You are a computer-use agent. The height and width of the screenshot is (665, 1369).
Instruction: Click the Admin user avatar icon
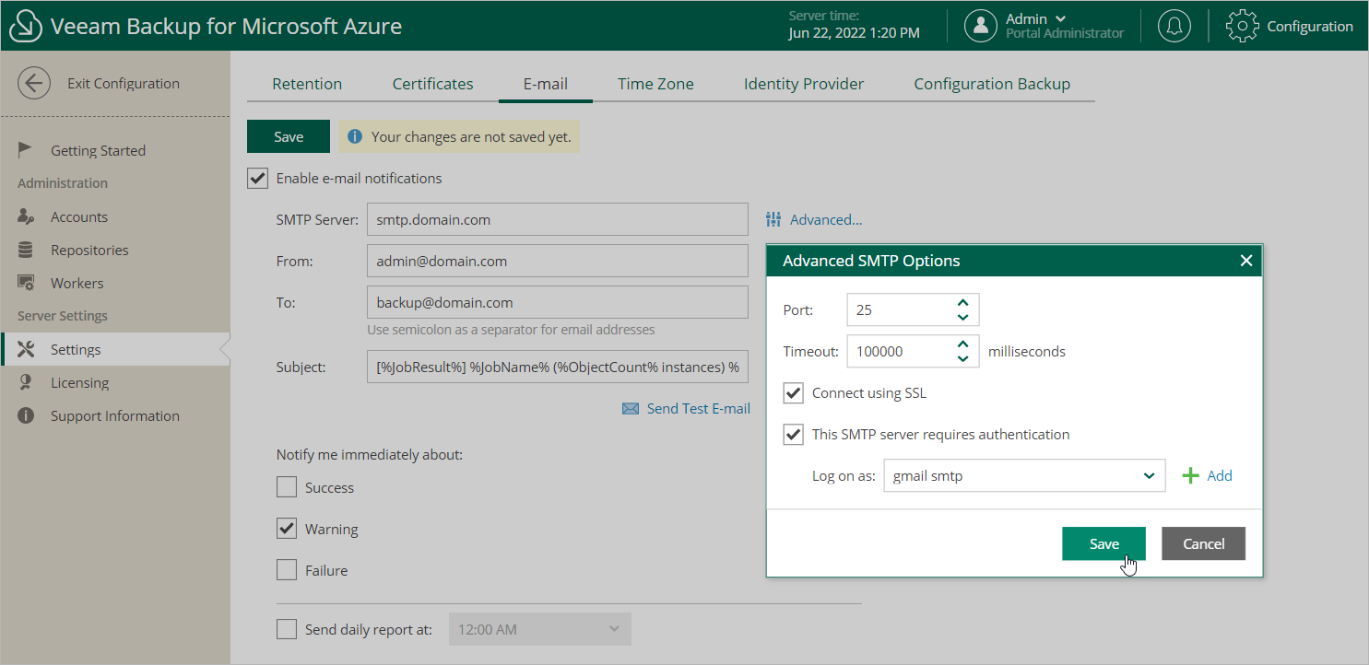point(981,26)
